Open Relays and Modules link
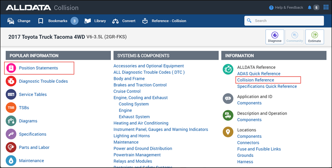The height and width of the screenshot is (168, 332). click(x=133, y=161)
